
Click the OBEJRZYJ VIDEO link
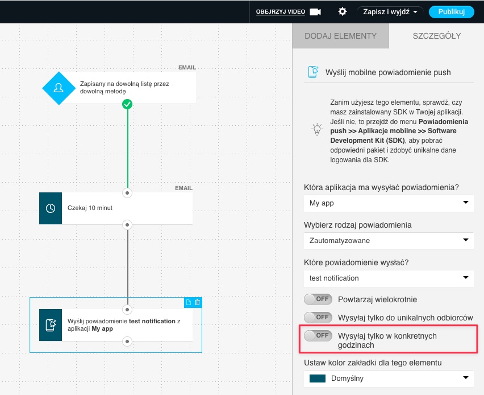click(280, 12)
